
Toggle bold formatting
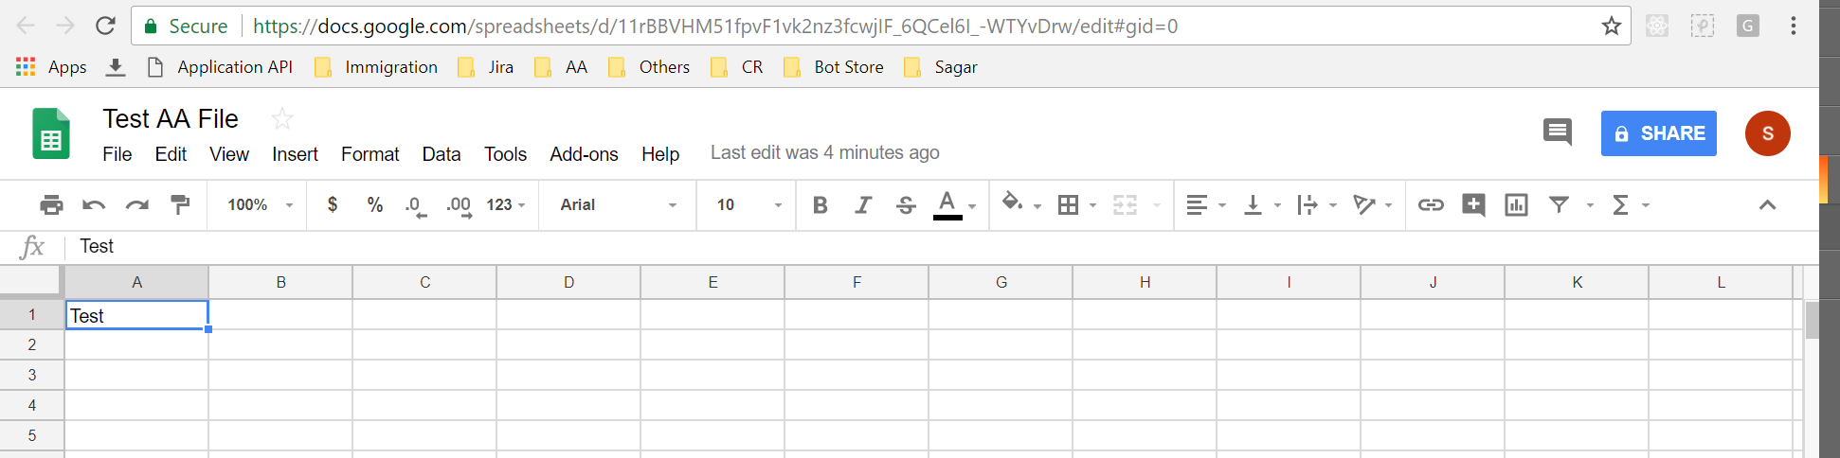pos(821,205)
